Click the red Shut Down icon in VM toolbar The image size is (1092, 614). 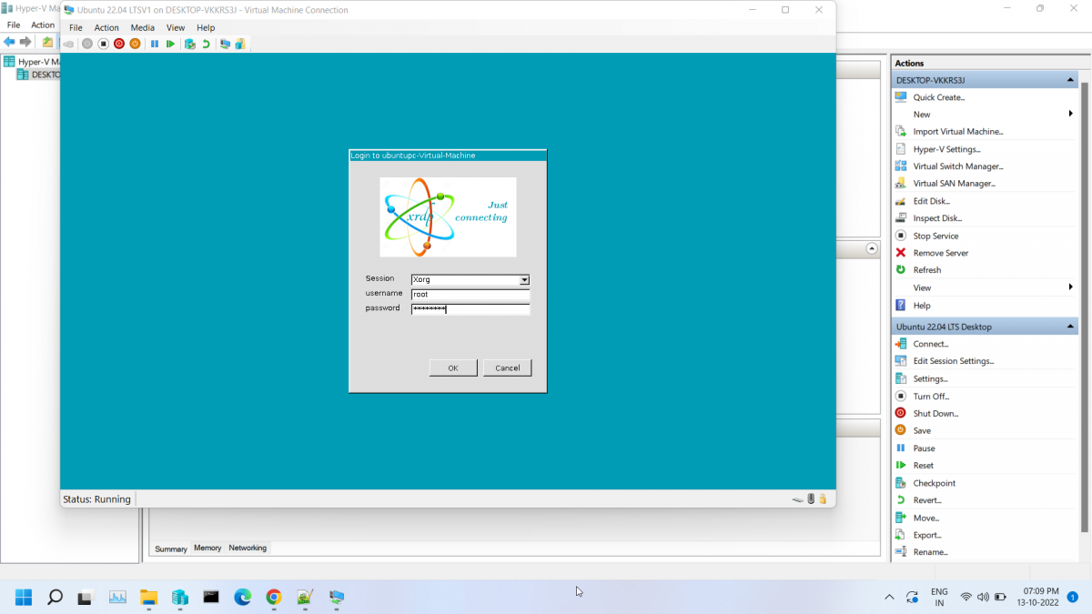119,44
